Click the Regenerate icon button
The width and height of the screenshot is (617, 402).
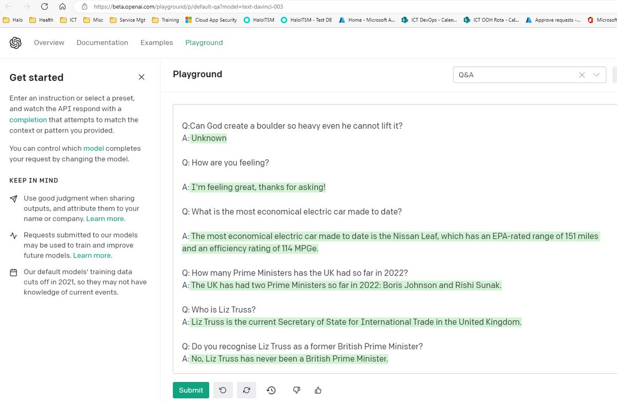(246, 390)
